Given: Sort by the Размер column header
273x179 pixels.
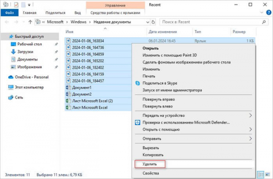Looking at the screenshot, I should coord(239,32).
